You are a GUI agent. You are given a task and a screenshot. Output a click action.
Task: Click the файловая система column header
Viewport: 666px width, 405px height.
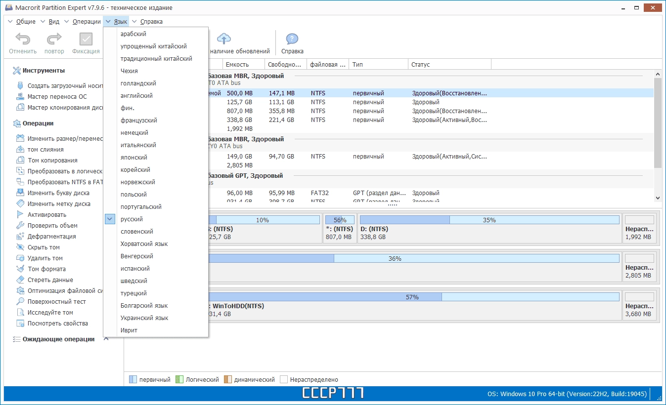coord(328,64)
